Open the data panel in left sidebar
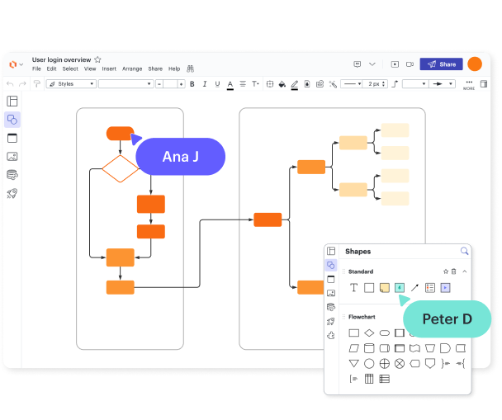Image resolution: width=502 pixels, height=420 pixels. click(x=12, y=175)
